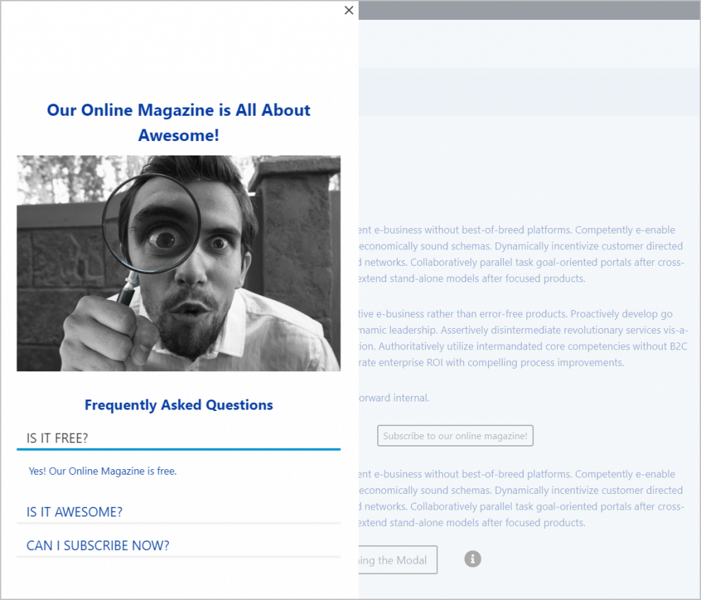The image size is (701, 600).
Task: Click the gray divider under "CAN I SUBSCRIBE NOW?"
Action: pos(178,557)
